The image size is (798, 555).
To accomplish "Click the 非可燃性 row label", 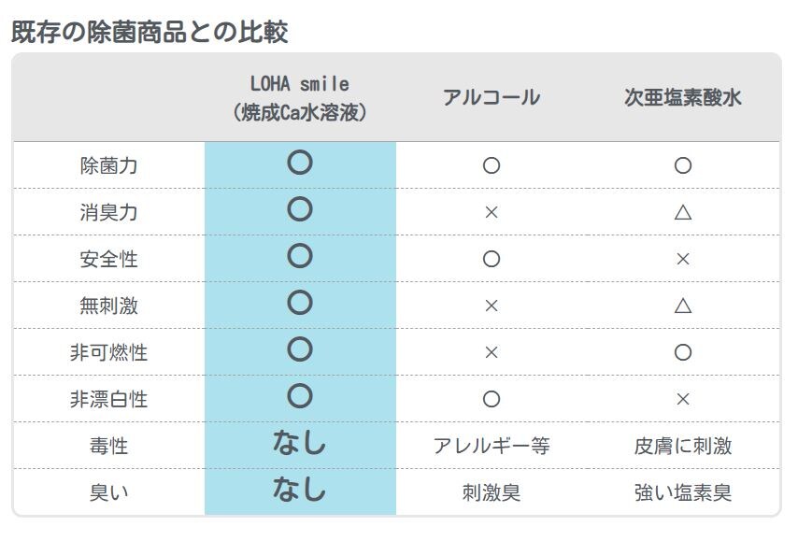I will click(x=108, y=352).
